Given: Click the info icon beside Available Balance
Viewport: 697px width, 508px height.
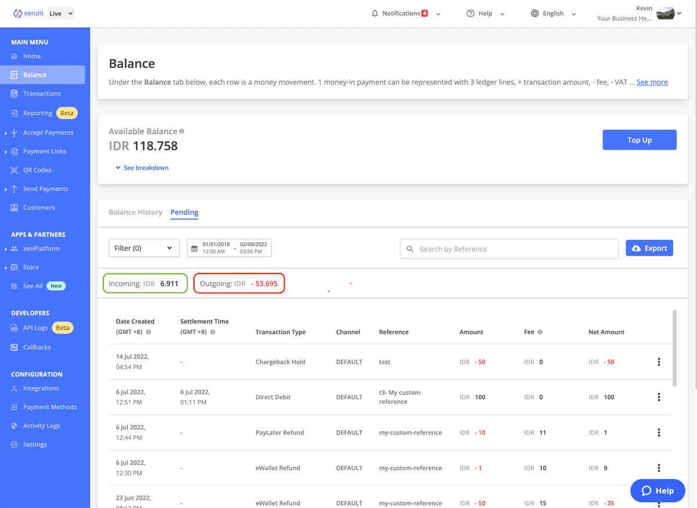Looking at the screenshot, I should pos(182,131).
